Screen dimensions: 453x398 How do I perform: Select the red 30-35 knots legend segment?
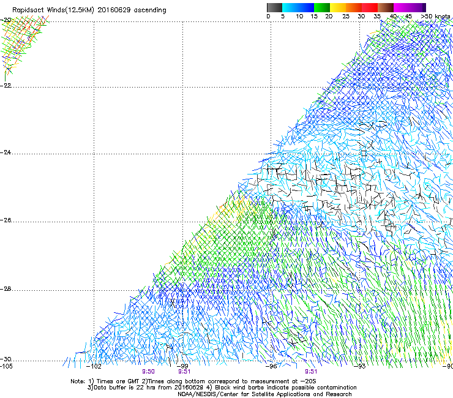click(x=370, y=7)
